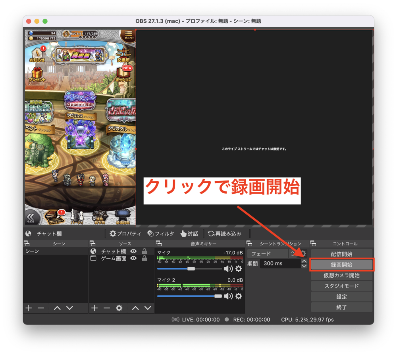
Task: Reload the browser source with 再読み込み
Action: click(x=225, y=234)
